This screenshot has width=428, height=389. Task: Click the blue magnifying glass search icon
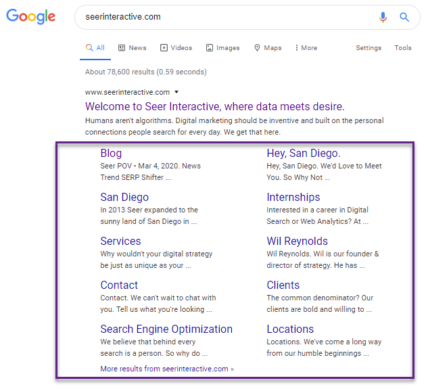click(x=404, y=17)
